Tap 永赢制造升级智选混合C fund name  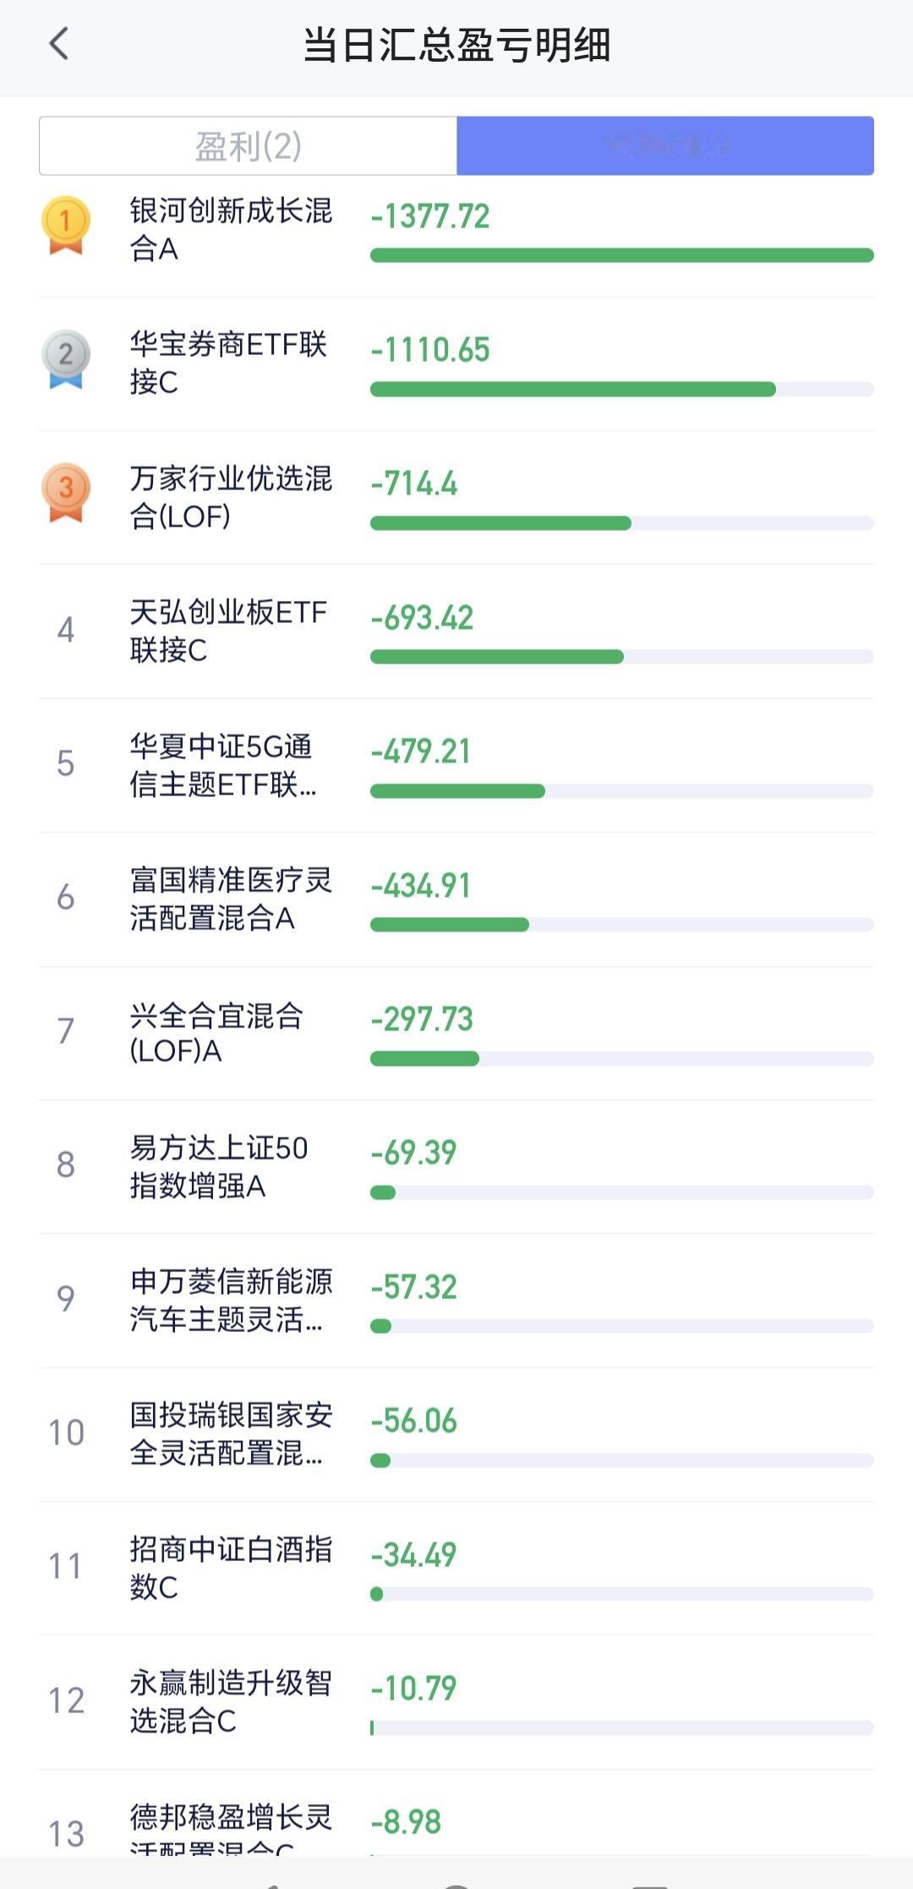(x=230, y=1701)
